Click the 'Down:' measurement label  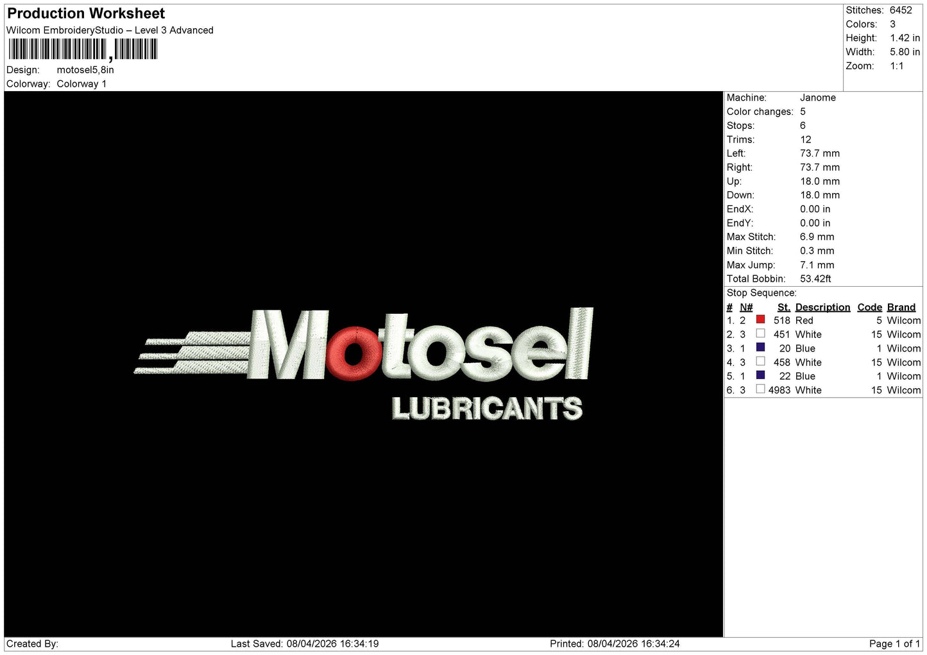740,195
